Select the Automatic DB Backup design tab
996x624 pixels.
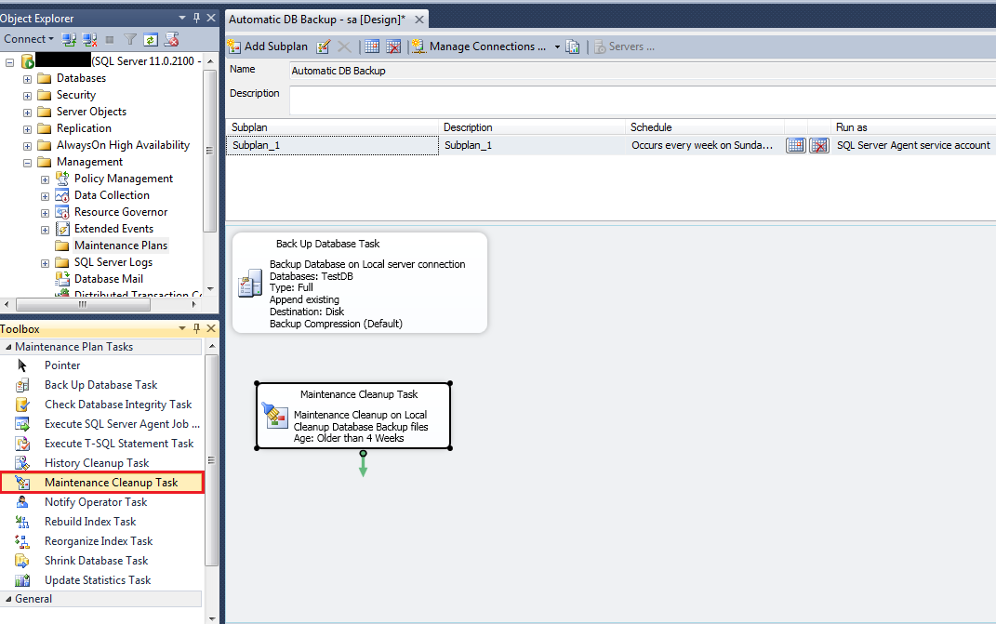pyautogui.click(x=316, y=20)
